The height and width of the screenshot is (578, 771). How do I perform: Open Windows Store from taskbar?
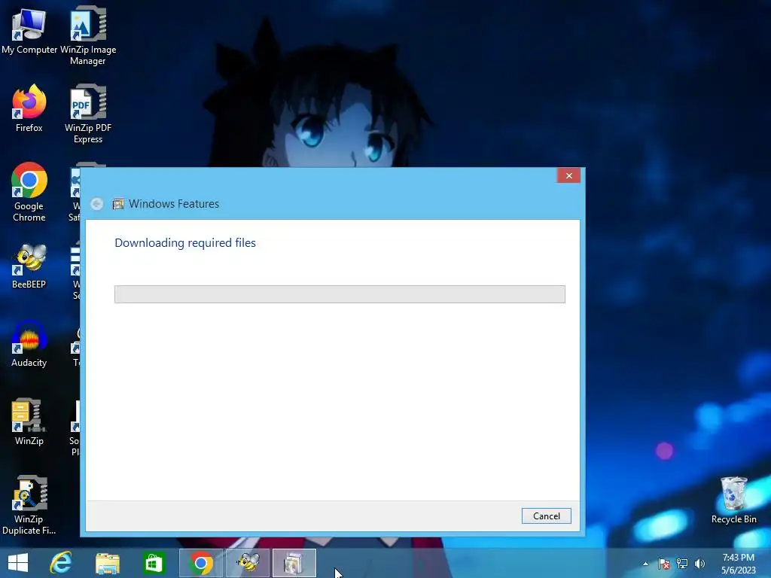(x=154, y=563)
